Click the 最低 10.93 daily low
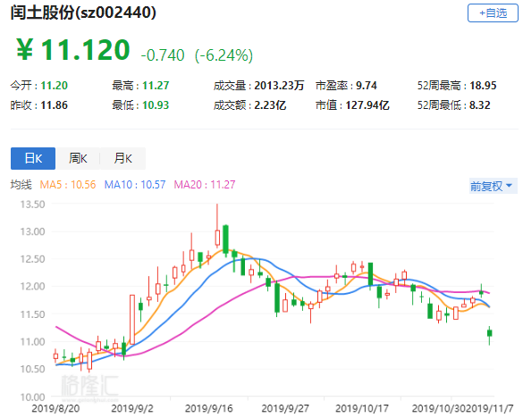523x418 pixels. coord(140,105)
